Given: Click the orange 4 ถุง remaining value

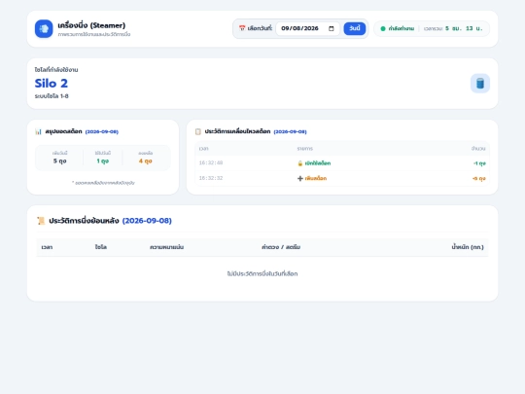Looking at the screenshot, I should [145, 161].
